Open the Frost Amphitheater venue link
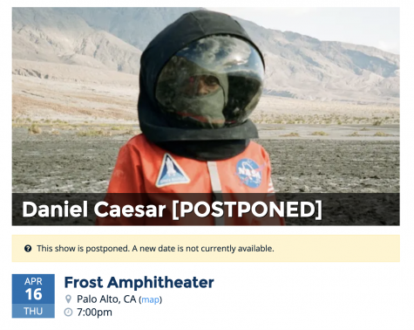Viewport: 414px width, 330px height. 139,282
